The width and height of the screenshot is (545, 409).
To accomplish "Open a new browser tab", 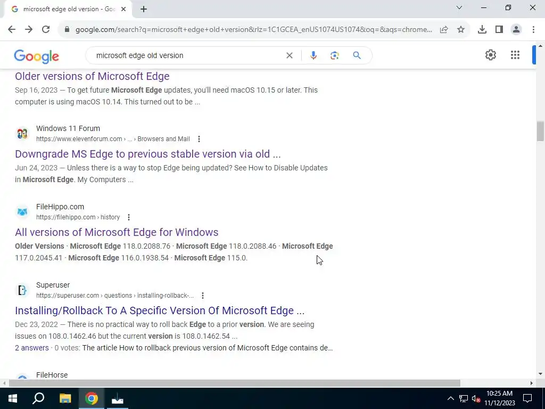I will coord(144,10).
